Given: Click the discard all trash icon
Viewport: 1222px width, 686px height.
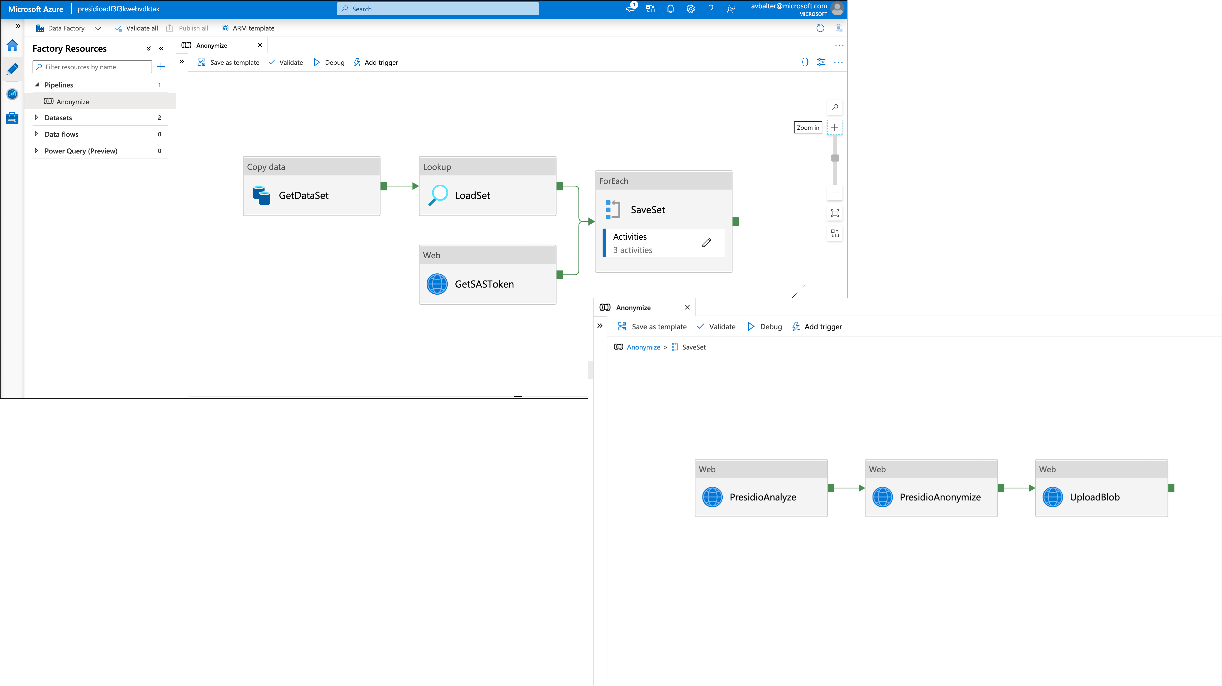Looking at the screenshot, I should (839, 28).
